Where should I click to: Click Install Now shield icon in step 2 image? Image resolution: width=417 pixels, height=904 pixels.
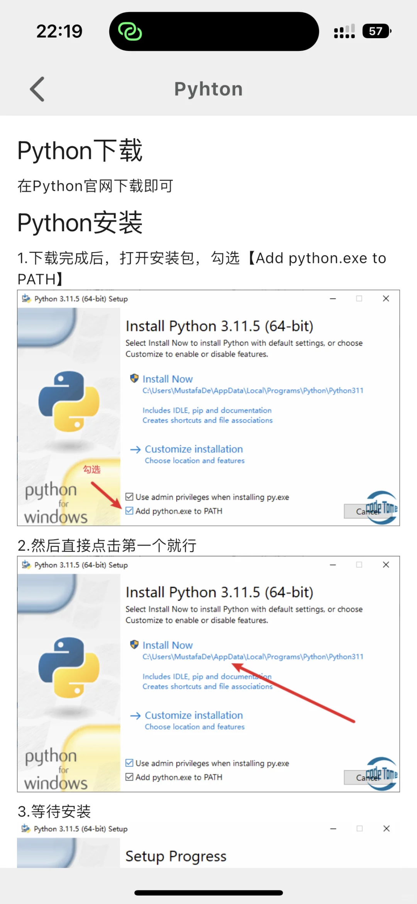134,645
